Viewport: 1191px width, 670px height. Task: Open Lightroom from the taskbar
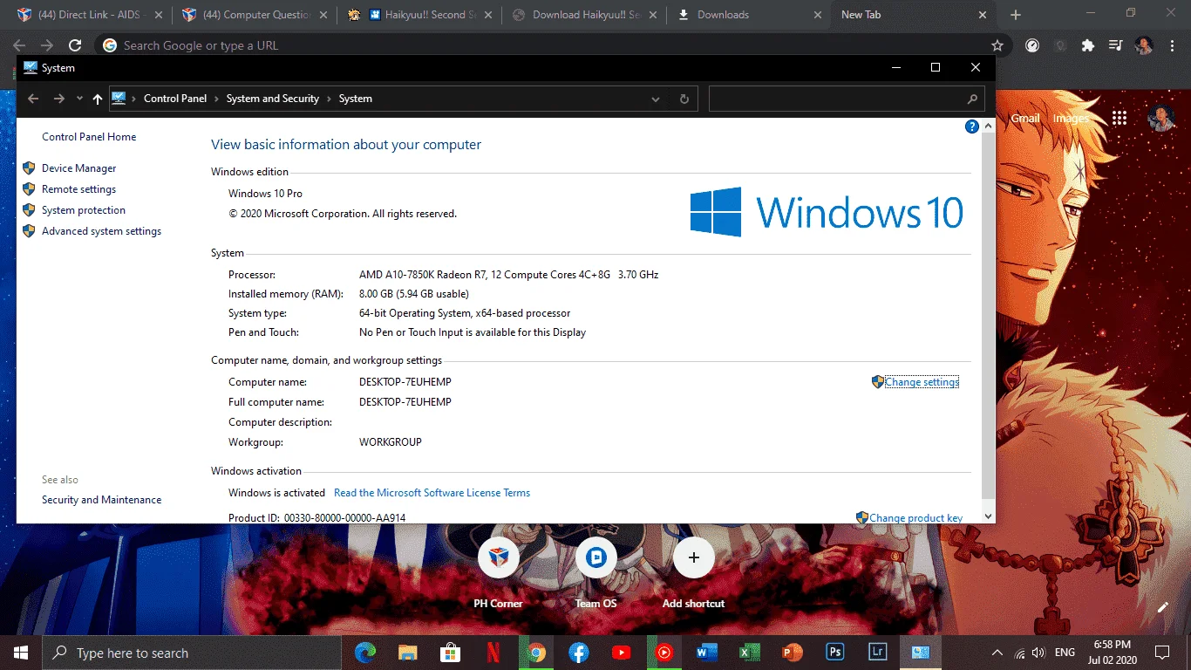point(877,653)
